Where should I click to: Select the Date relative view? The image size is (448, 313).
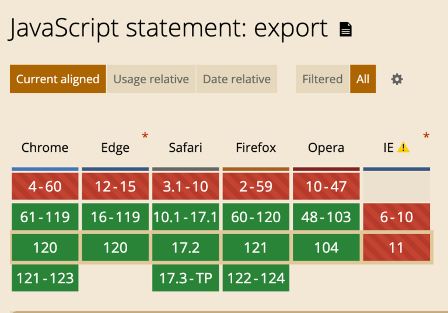point(236,79)
